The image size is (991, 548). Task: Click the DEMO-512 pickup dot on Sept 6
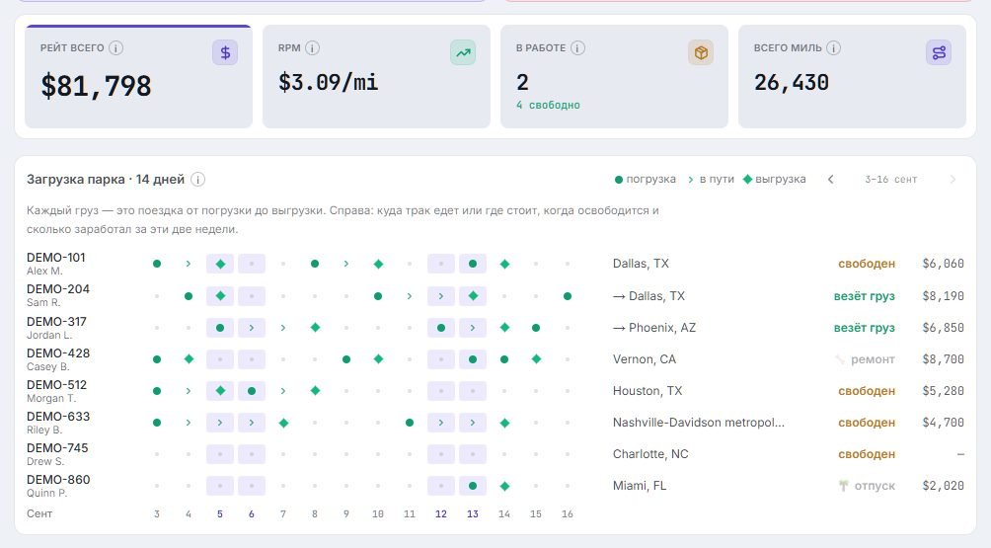[x=252, y=391]
